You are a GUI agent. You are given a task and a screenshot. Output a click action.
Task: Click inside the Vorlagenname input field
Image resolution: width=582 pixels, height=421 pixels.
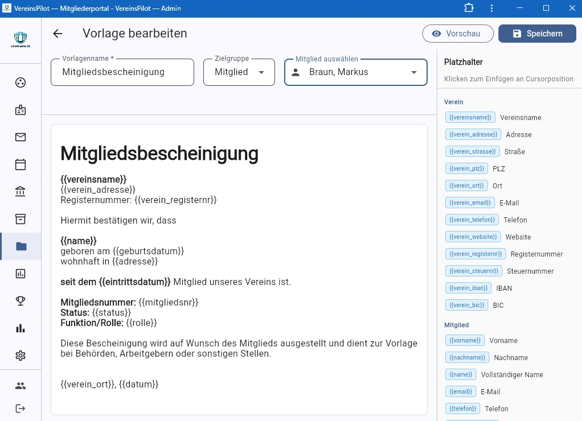(122, 72)
